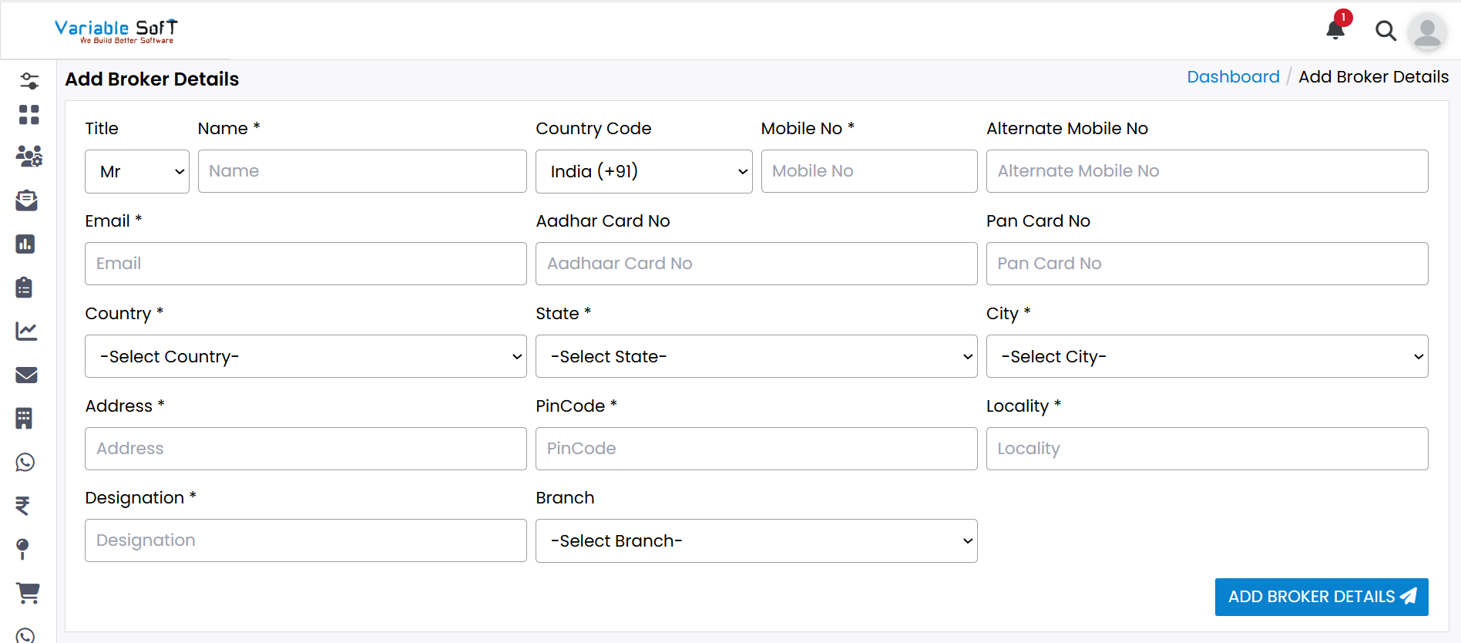Open the shopping cart icon in sidebar
This screenshot has height=643, width=1461.
click(28, 593)
